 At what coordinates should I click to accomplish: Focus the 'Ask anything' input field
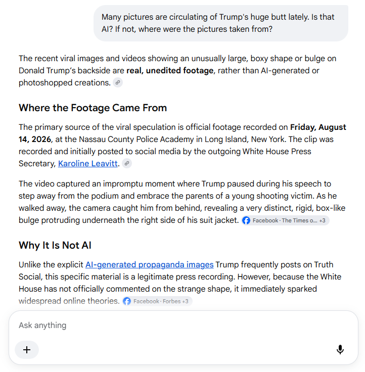click(183, 325)
